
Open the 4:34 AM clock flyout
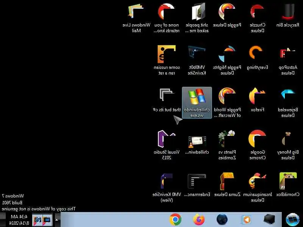(19, 220)
